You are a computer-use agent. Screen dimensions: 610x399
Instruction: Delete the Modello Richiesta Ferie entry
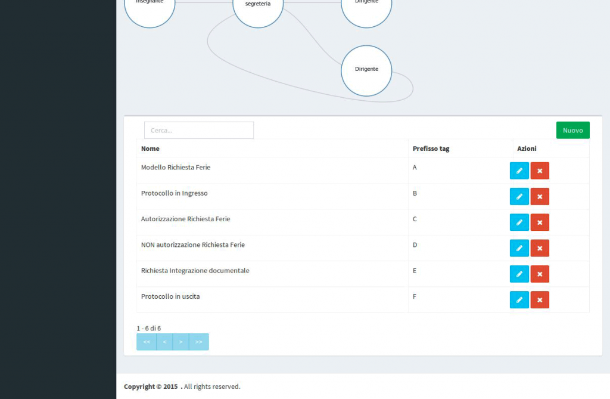click(540, 171)
